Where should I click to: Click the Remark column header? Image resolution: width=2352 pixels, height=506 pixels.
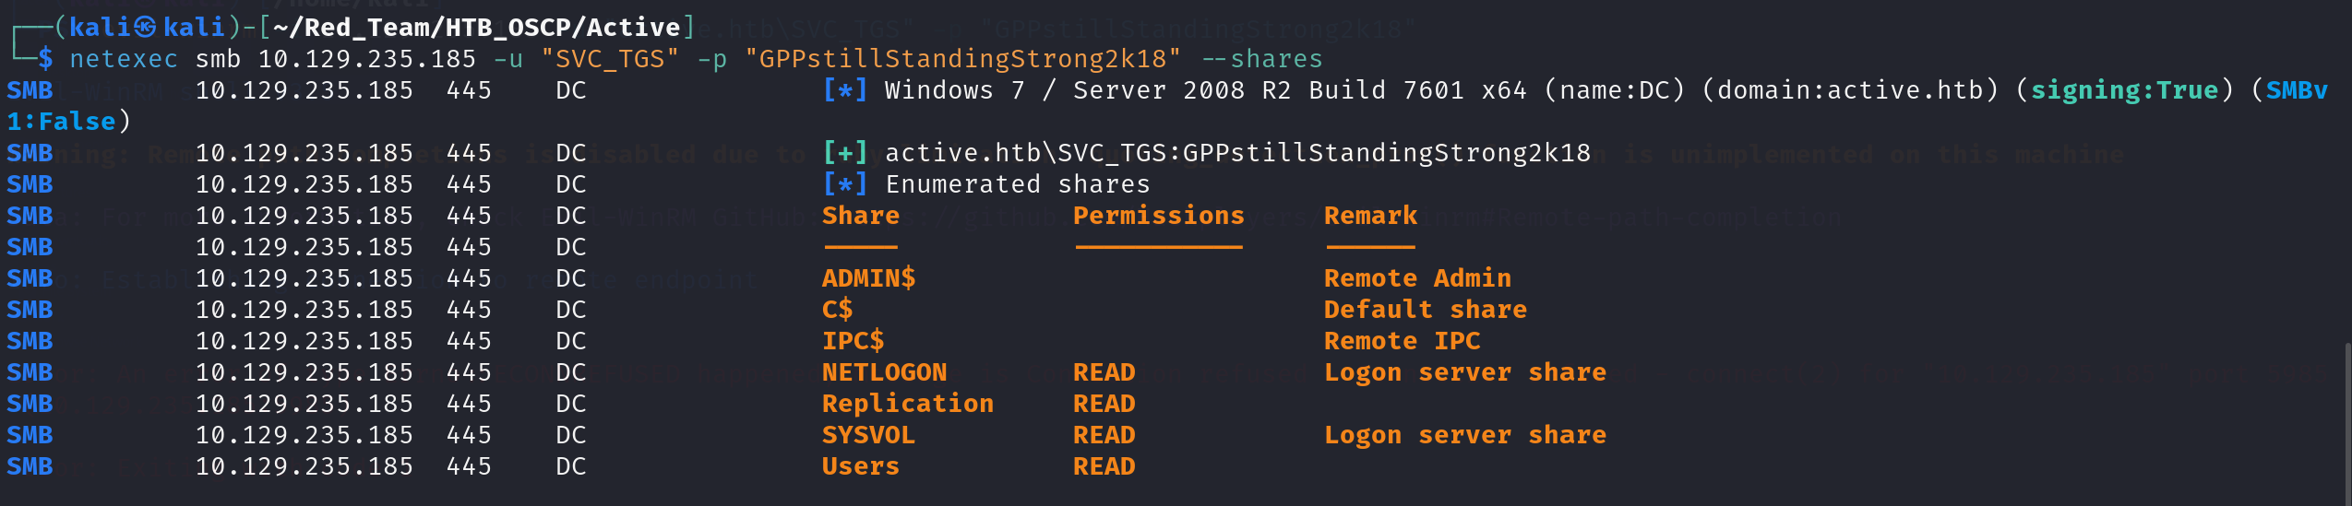pos(1369,216)
